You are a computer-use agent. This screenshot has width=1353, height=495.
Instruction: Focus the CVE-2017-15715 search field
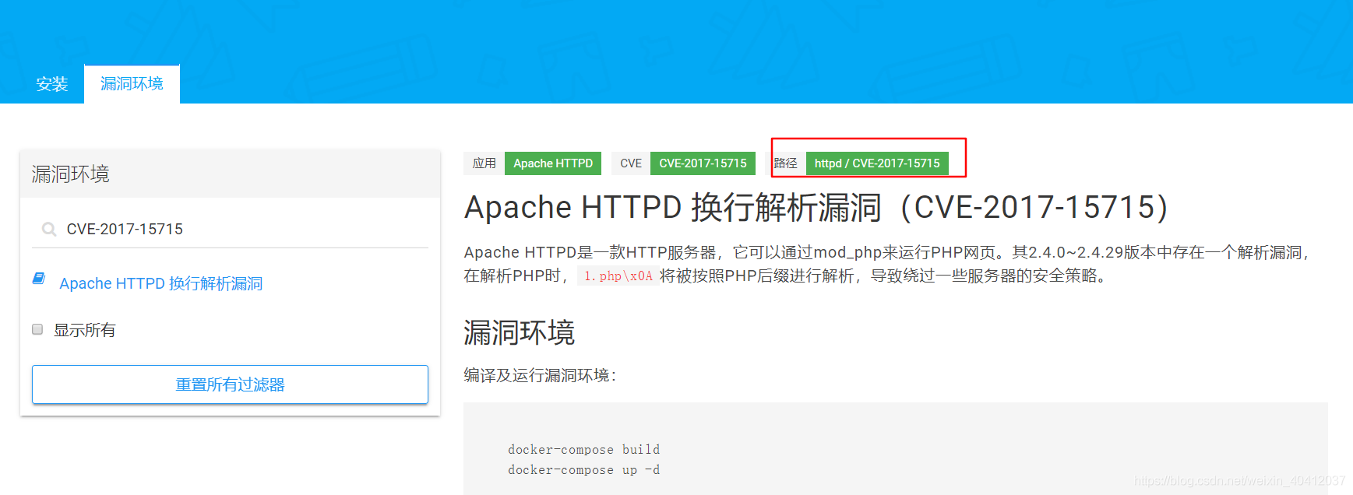(x=230, y=230)
